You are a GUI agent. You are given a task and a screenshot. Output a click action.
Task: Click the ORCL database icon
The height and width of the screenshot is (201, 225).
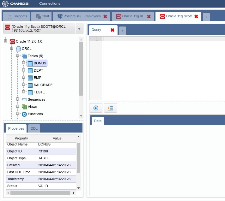18,49
